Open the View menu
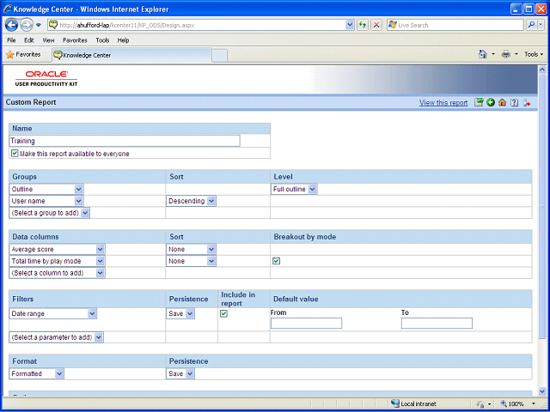This screenshot has width=550, height=412. 48,40
